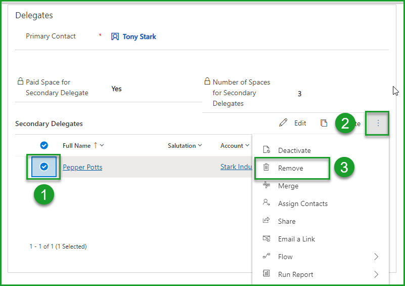The image size is (405, 286).
Task: Click the Assign Contacts person icon
Action: [x=266, y=203]
